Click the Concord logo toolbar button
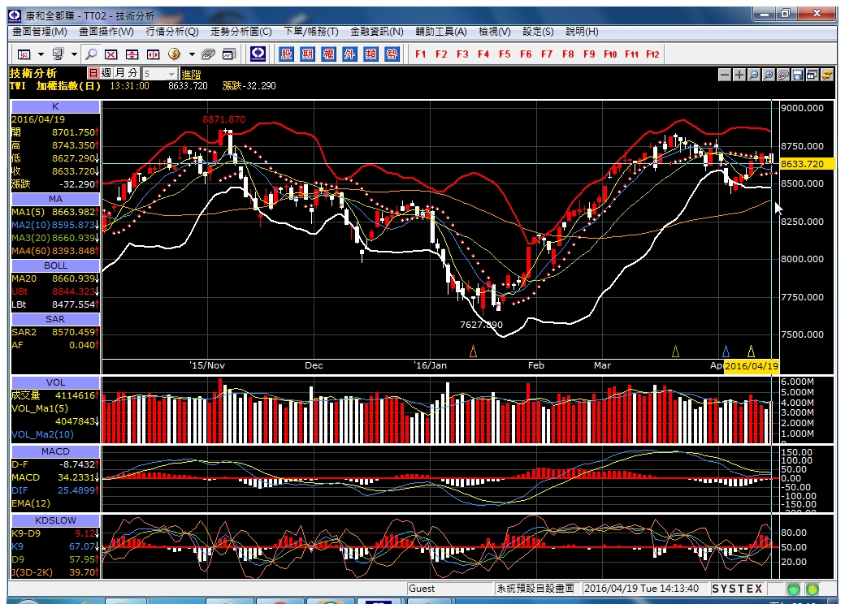This screenshot has height=604, width=845. tap(258, 54)
